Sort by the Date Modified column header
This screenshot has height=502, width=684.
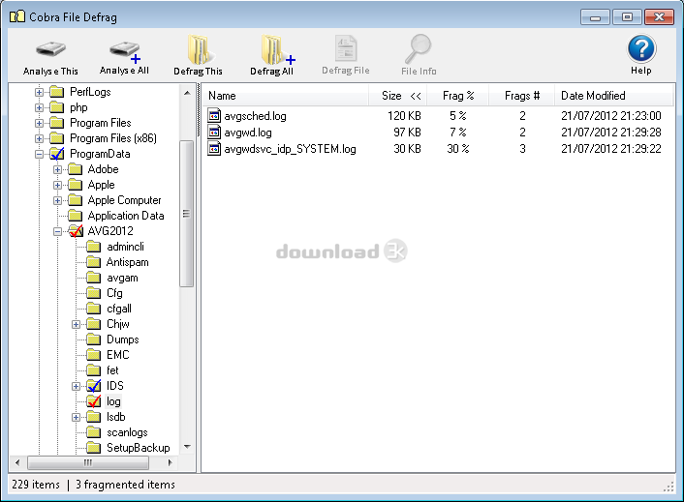[614, 96]
